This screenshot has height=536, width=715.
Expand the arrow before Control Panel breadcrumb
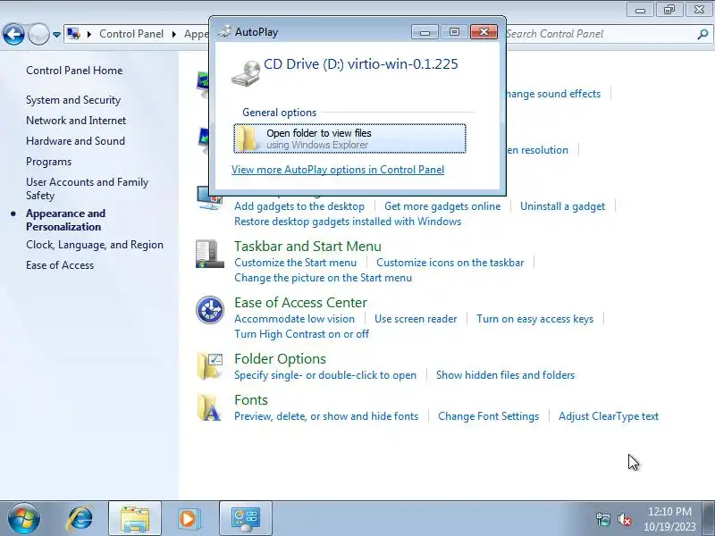(89, 34)
